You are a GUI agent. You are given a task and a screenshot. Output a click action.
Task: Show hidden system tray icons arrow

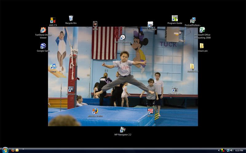219,150
